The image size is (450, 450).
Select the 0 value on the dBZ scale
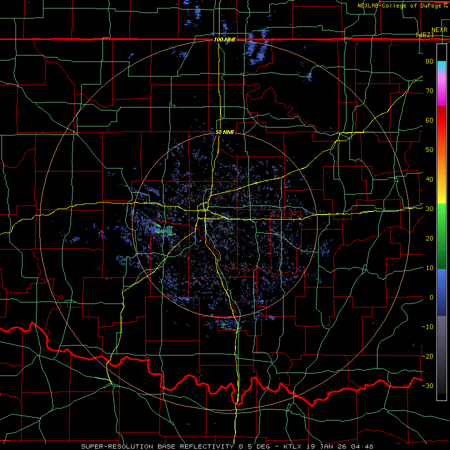coord(431,297)
